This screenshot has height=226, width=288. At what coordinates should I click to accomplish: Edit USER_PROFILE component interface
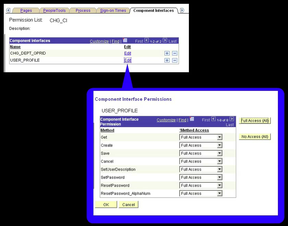coord(128,60)
